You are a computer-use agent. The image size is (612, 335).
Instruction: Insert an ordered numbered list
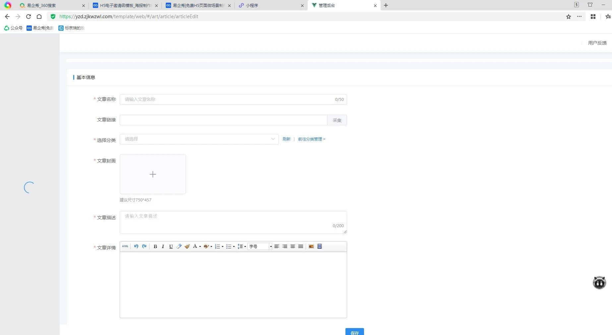[217, 246]
